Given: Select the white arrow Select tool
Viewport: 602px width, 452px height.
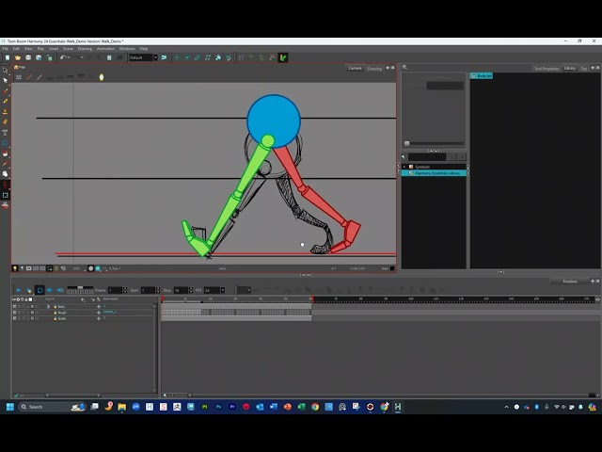Looking at the screenshot, I should (5, 81).
